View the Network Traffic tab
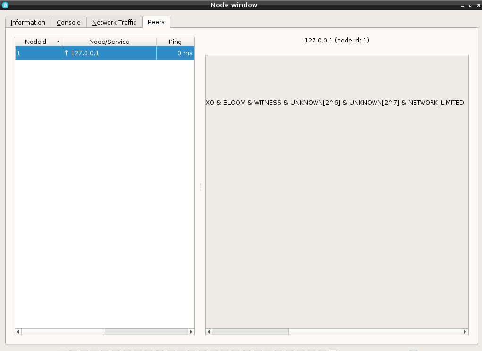Image resolution: width=482 pixels, height=351 pixels. [114, 22]
